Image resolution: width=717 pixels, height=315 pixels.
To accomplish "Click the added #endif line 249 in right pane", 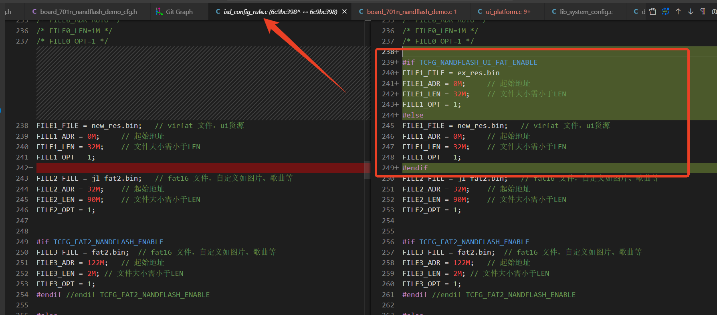I will [x=415, y=168].
